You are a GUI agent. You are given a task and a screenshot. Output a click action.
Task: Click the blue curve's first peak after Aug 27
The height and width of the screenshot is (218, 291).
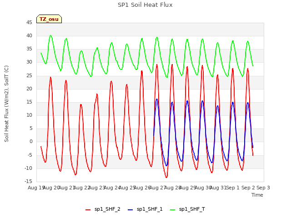click(157, 99)
